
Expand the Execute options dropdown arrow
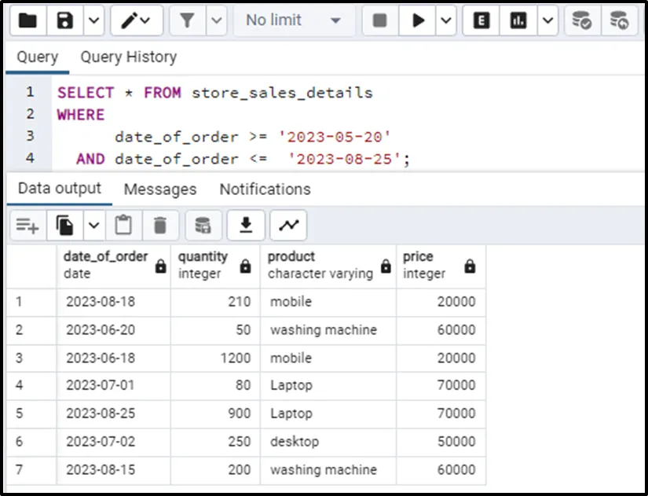click(x=445, y=21)
